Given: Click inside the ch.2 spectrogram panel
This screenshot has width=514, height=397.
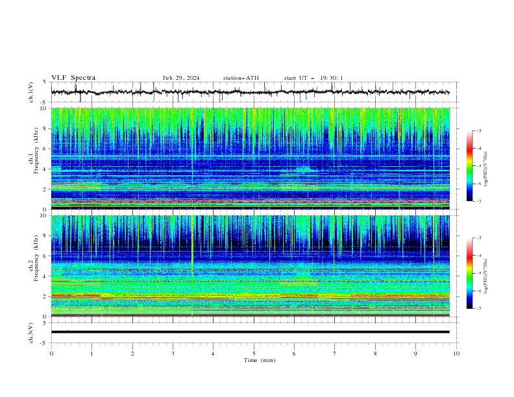Looking at the screenshot, I should (x=250, y=266).
